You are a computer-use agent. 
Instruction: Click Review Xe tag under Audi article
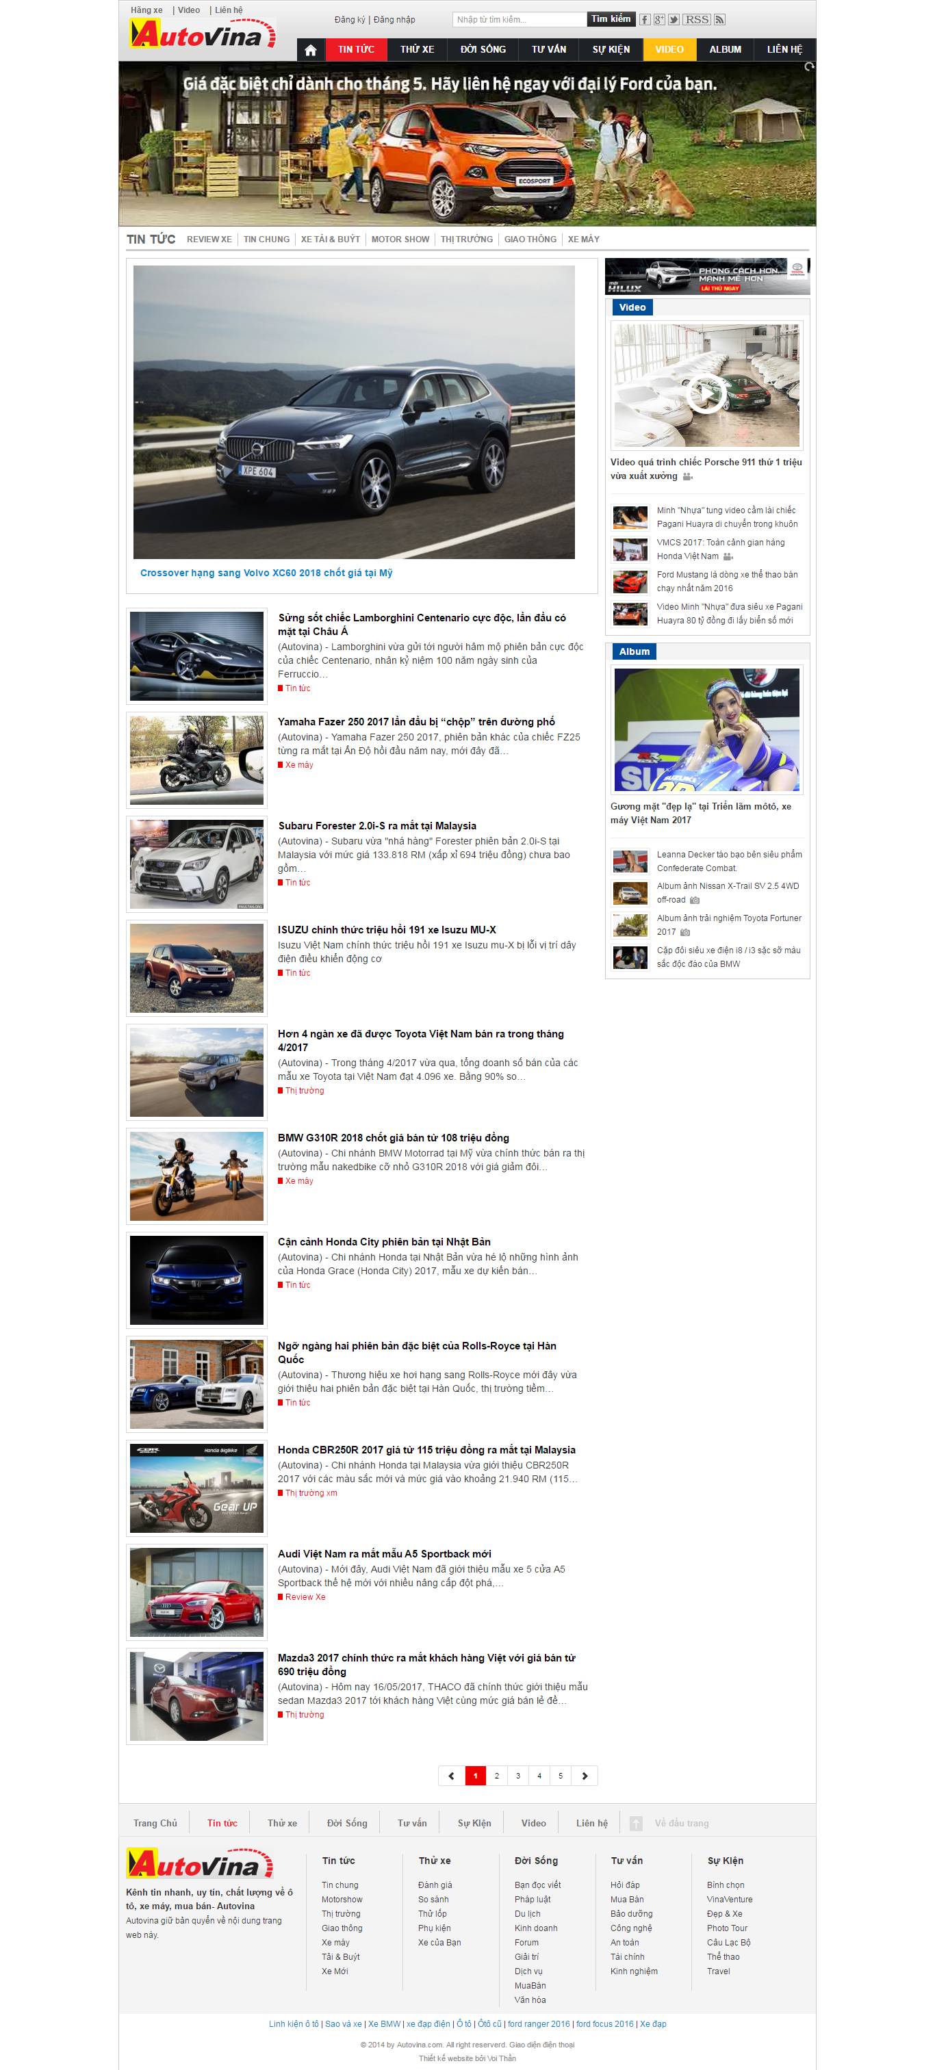[305, 1596]
